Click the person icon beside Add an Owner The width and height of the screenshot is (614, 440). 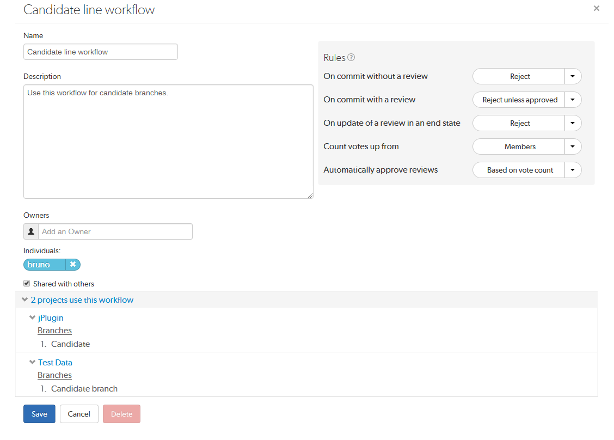pos(31,231)
